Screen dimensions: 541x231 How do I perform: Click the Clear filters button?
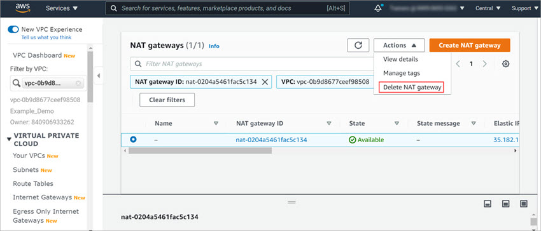point(167,100)
